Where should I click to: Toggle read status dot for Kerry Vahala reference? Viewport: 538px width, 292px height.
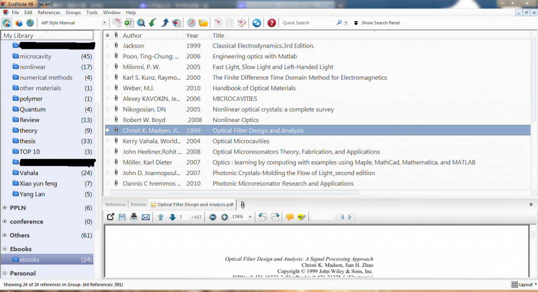107,140
